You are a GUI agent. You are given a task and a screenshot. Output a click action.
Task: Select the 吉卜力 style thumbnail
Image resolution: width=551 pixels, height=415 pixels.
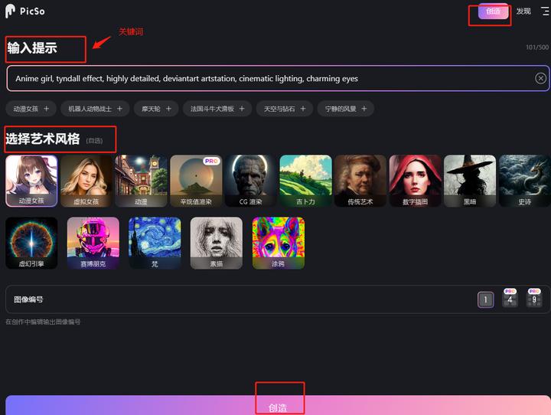pyautogui.click(x=305, y=181)
